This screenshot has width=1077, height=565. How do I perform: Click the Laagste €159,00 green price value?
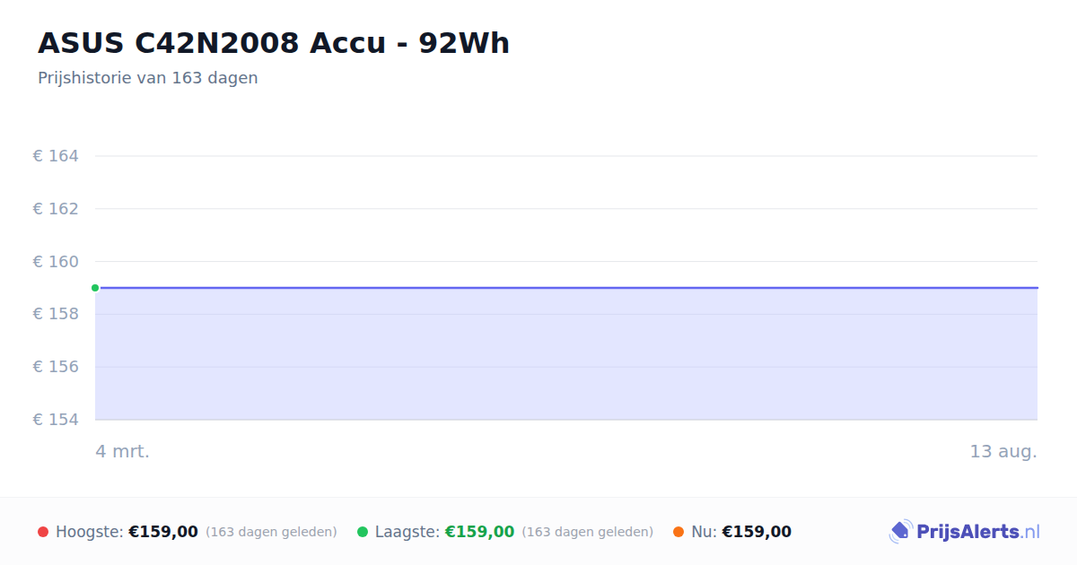480,532
